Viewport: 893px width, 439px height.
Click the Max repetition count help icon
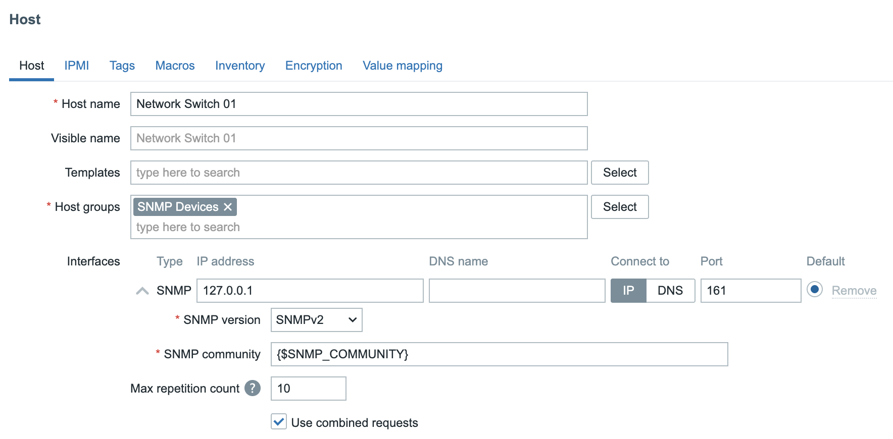coord(252,388)
